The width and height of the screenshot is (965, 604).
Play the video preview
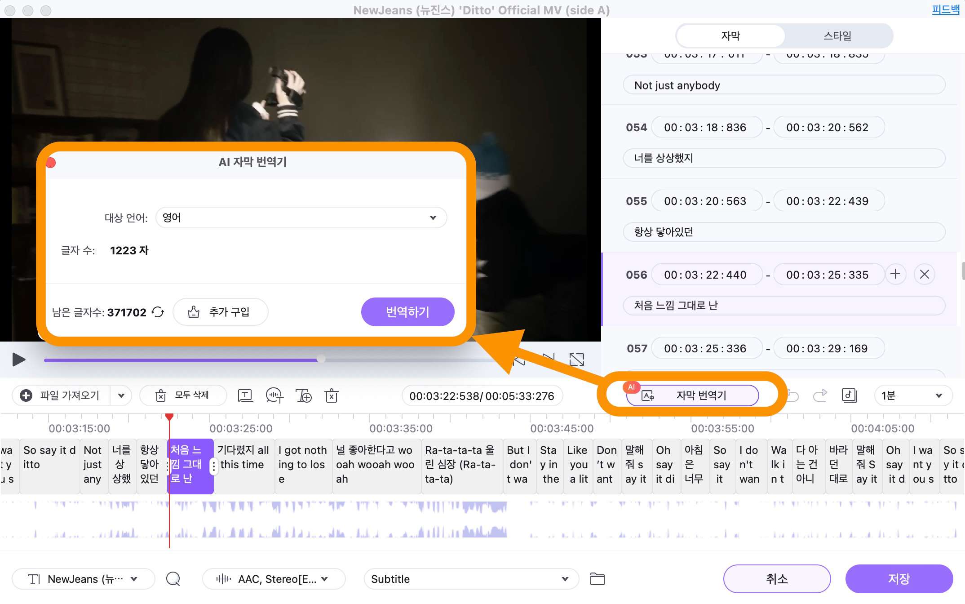click(x=18, y=360)
